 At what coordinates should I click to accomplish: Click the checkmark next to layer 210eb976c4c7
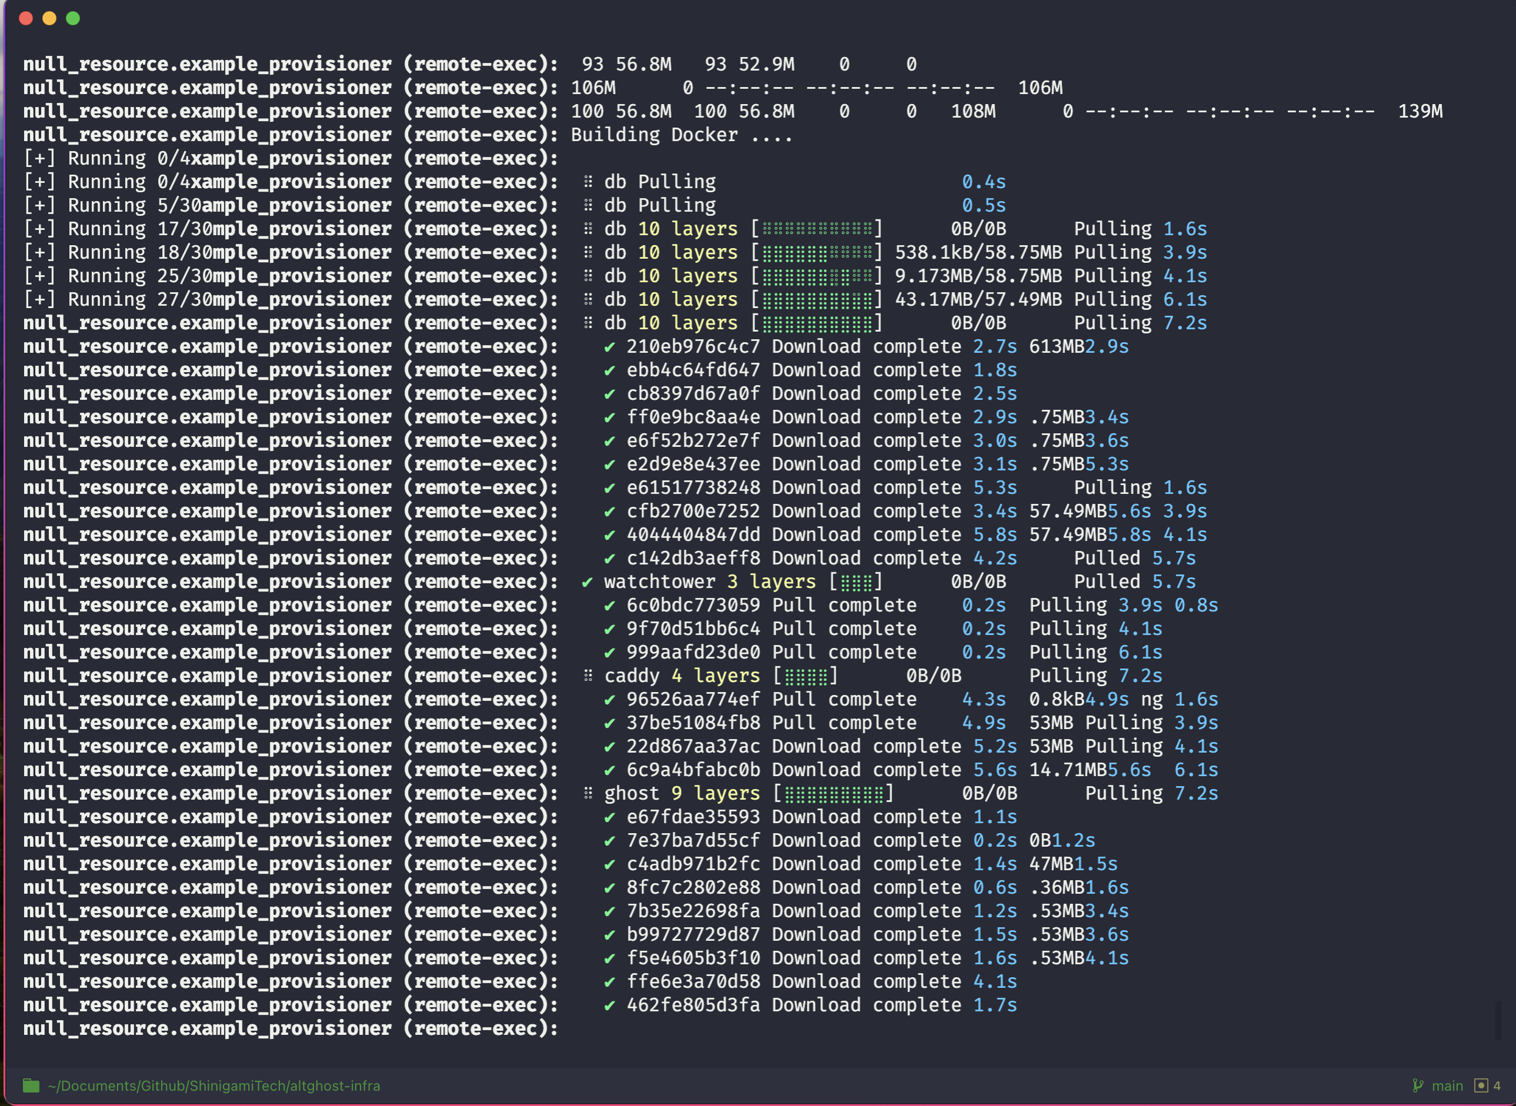(x=609, y=347)
